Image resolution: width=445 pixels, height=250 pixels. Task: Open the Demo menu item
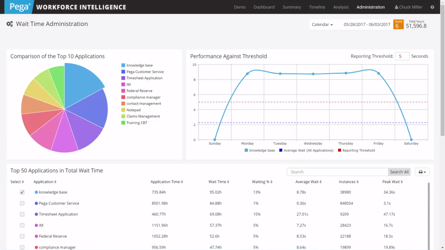click(x=240, y=7)
